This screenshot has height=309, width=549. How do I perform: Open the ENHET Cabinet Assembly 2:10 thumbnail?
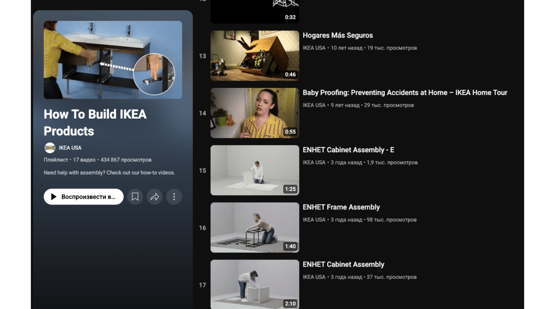point(254,284)
